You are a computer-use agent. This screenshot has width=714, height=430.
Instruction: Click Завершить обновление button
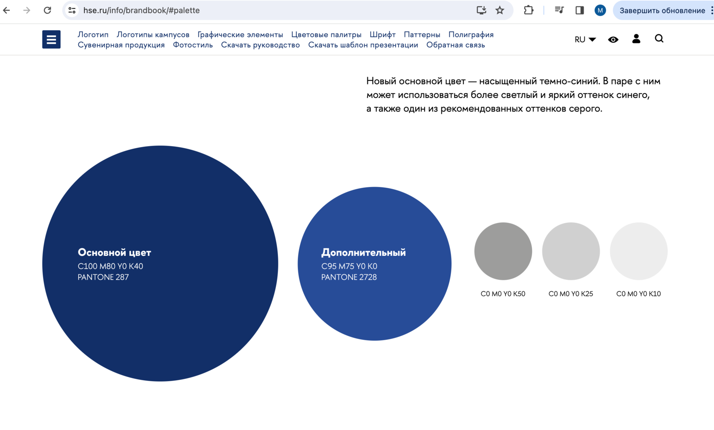click(662, 10)
